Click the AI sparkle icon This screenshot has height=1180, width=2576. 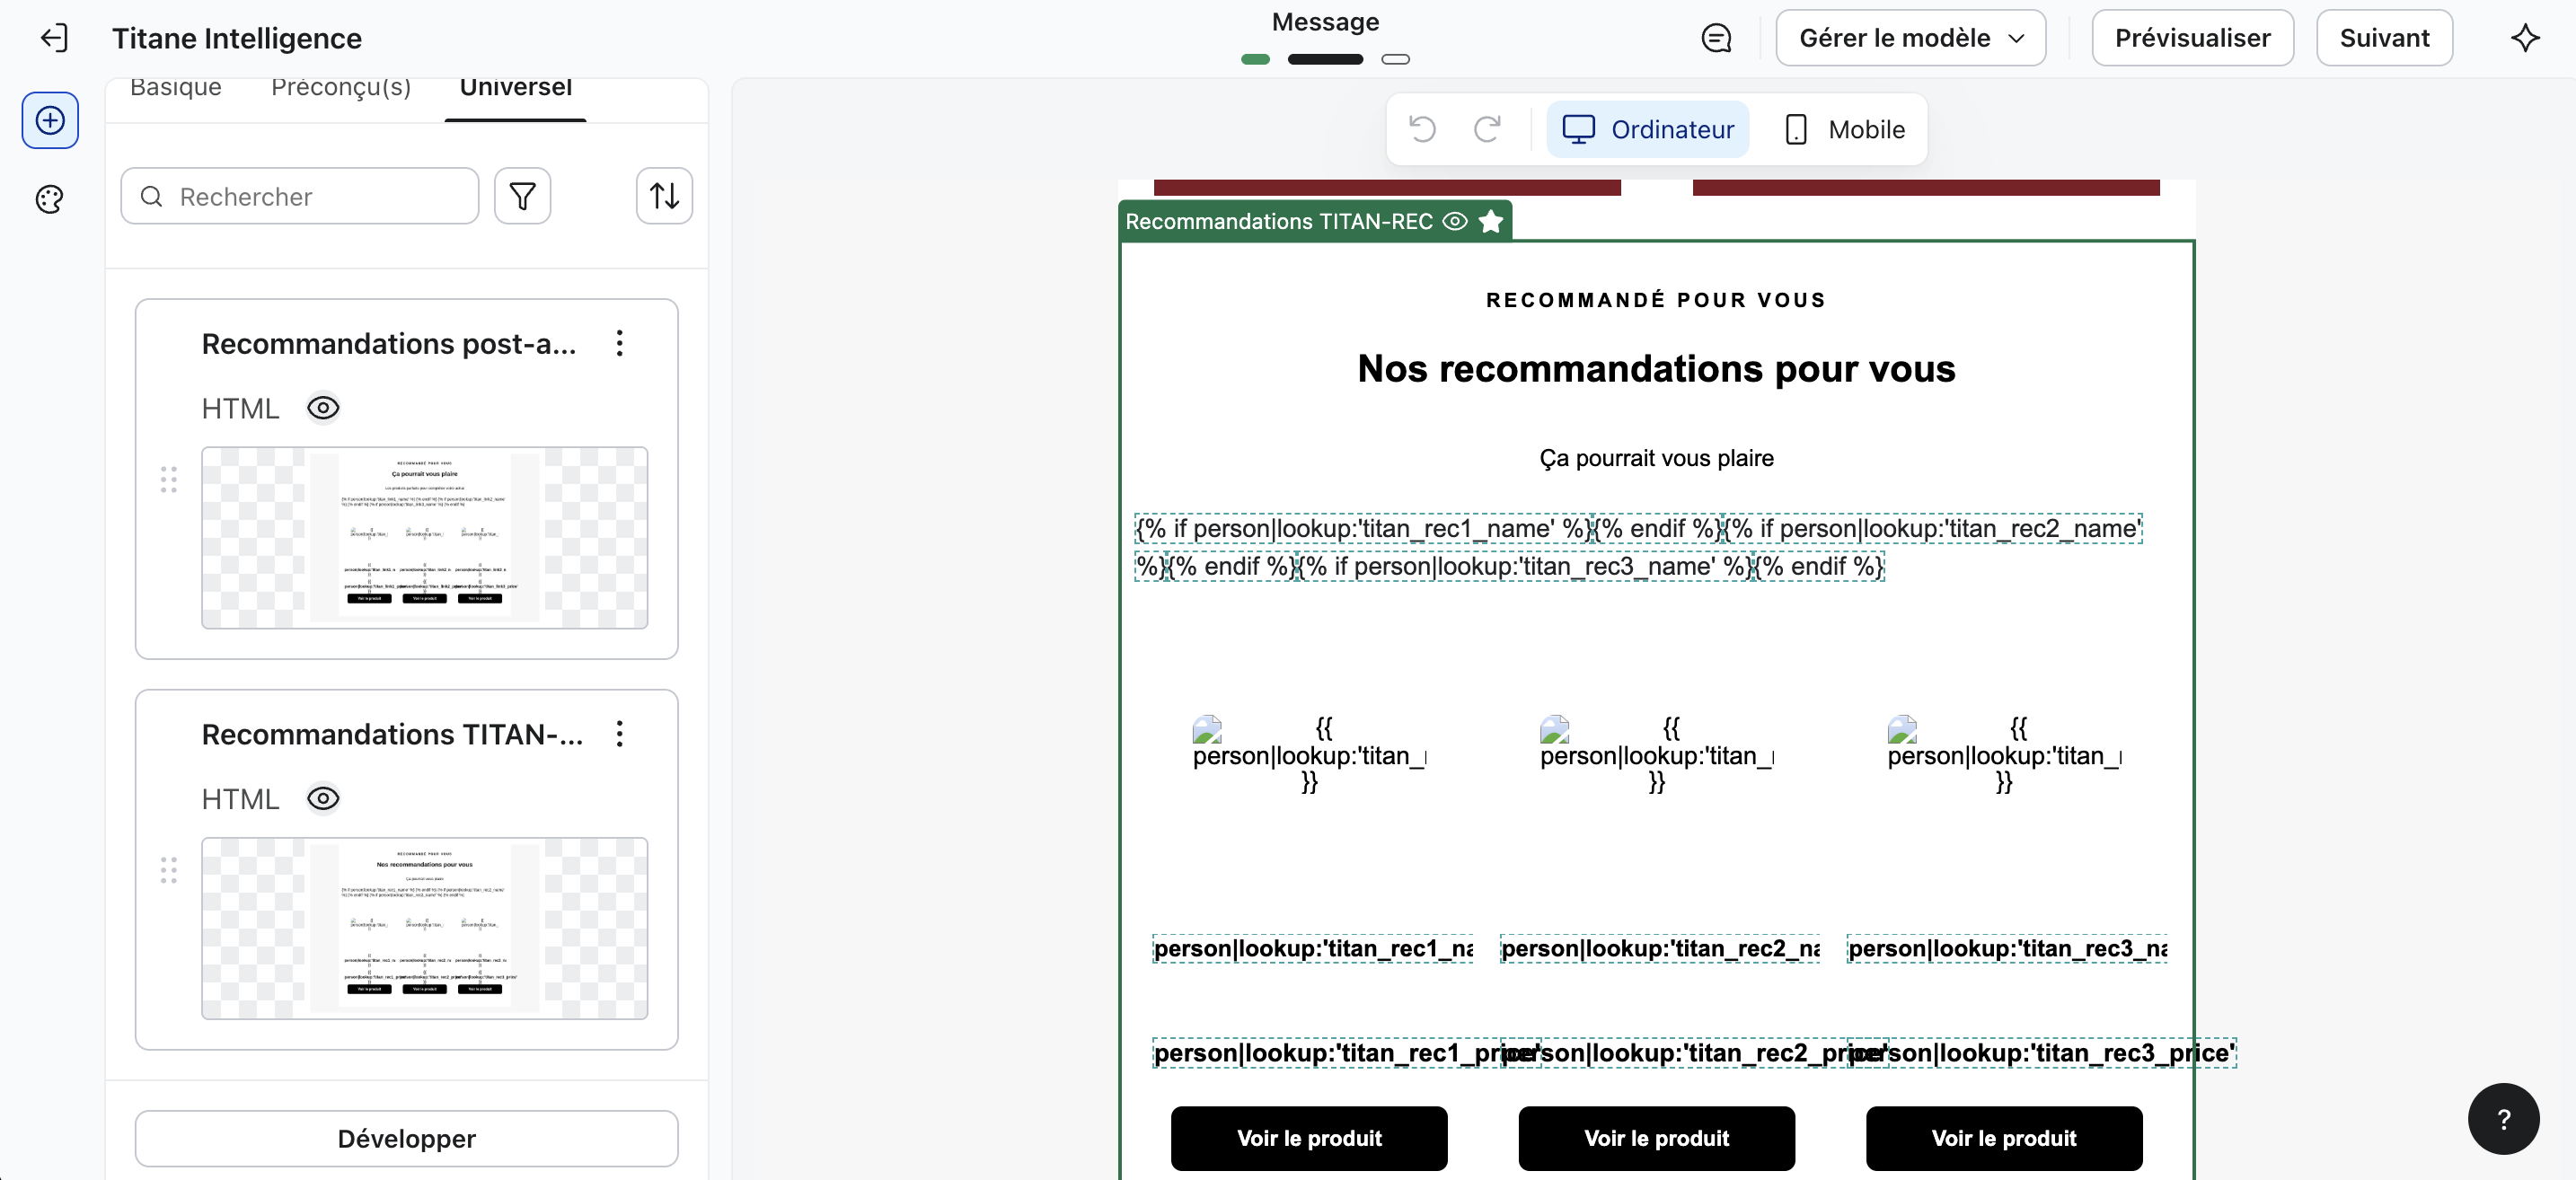[2525, 38]
